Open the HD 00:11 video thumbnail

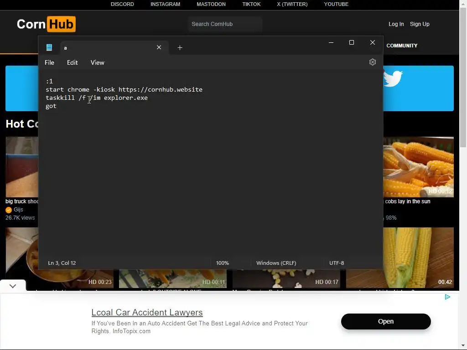point(173,278)
